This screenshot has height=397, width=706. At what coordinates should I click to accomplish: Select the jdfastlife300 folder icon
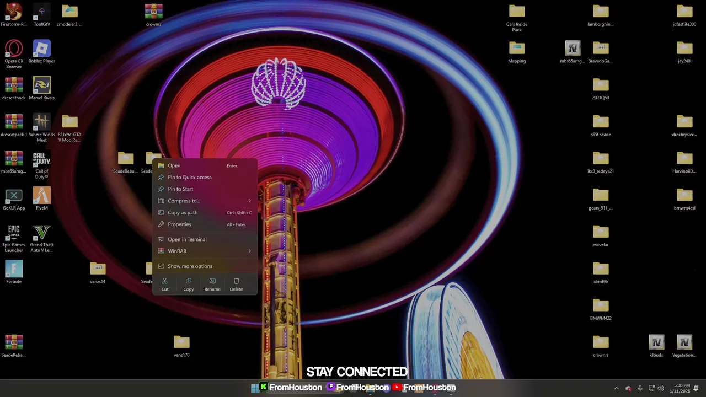[x=684, y=15]
